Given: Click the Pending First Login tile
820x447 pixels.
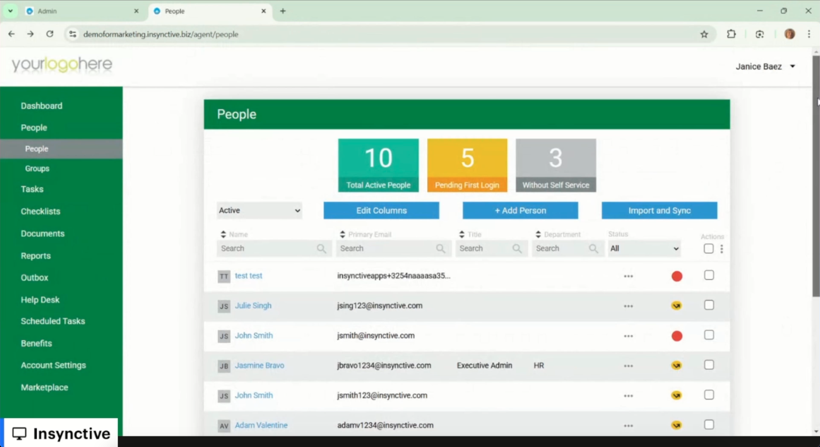Looking at the screenshot, I should [x=467, y=165].
